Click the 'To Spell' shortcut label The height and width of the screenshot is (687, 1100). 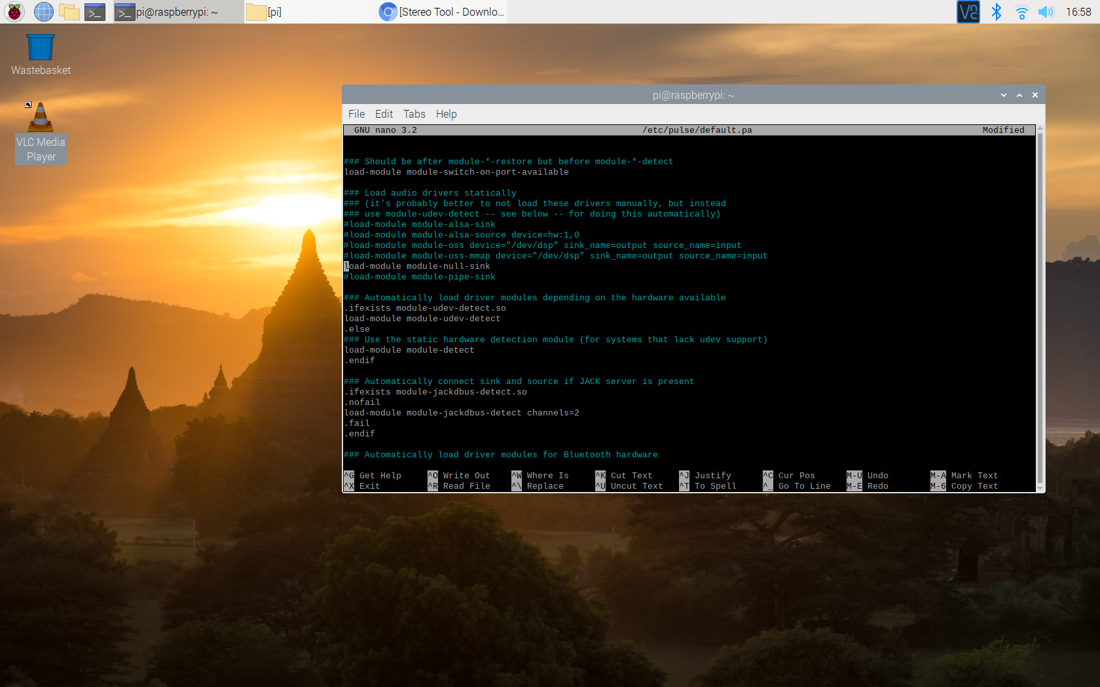tap(715, 486)
